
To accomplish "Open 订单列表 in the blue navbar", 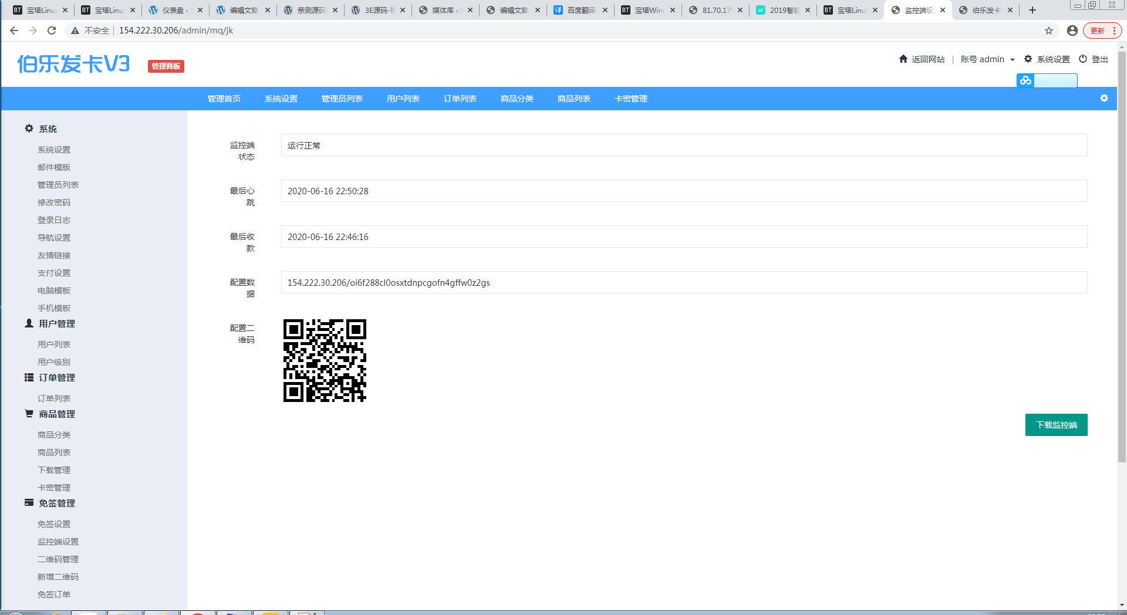I will coord(460,99).
